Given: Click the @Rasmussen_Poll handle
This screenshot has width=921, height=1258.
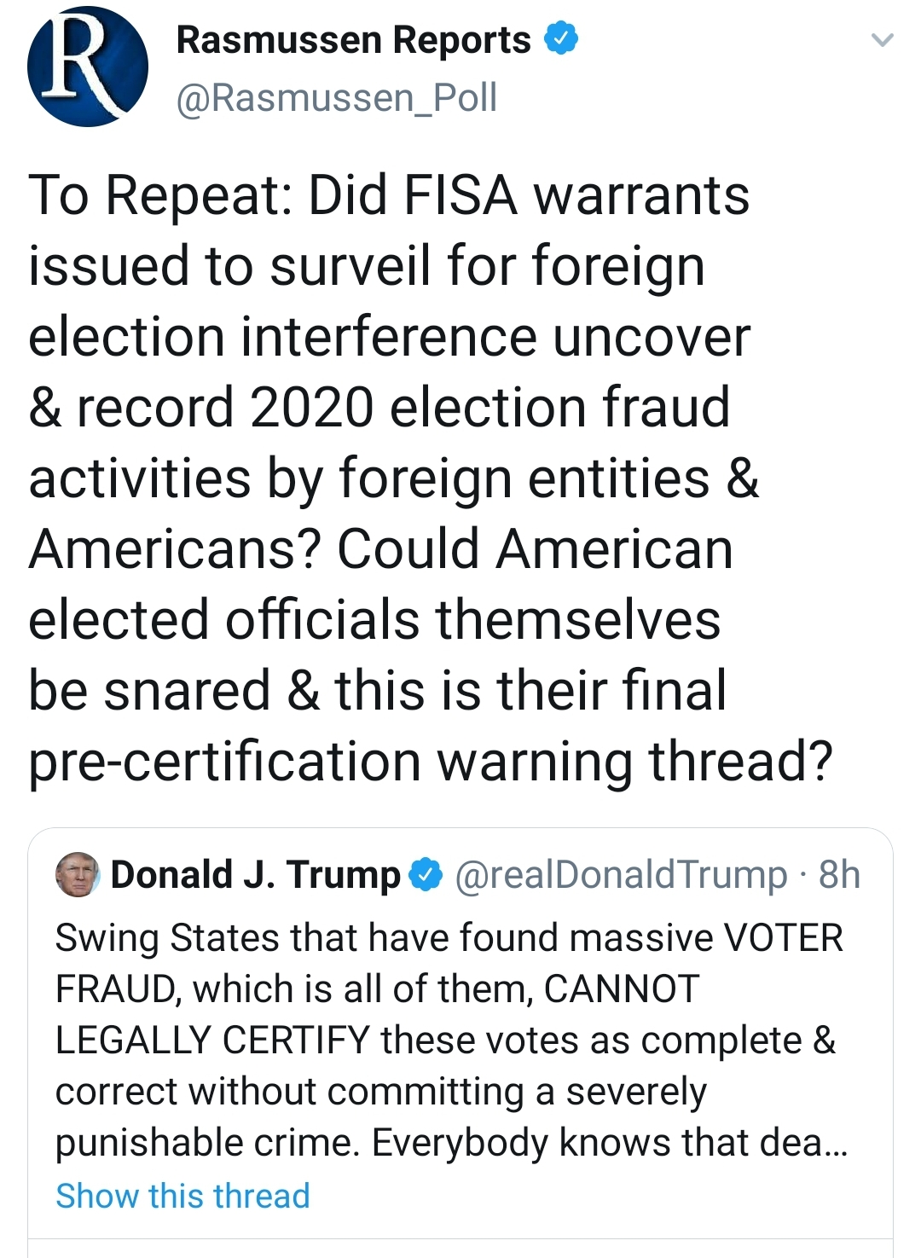Looking at the screenshot, I should (336, 97).
